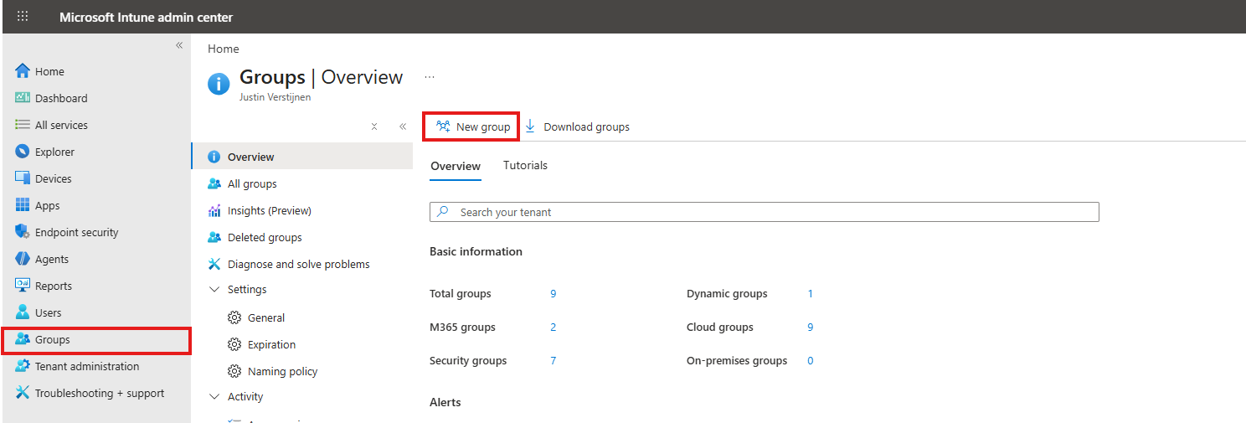The height and width of the screenshot is (423, 1246).
Task: Click the Home house icon in sidebar
Action: (23, 71)
